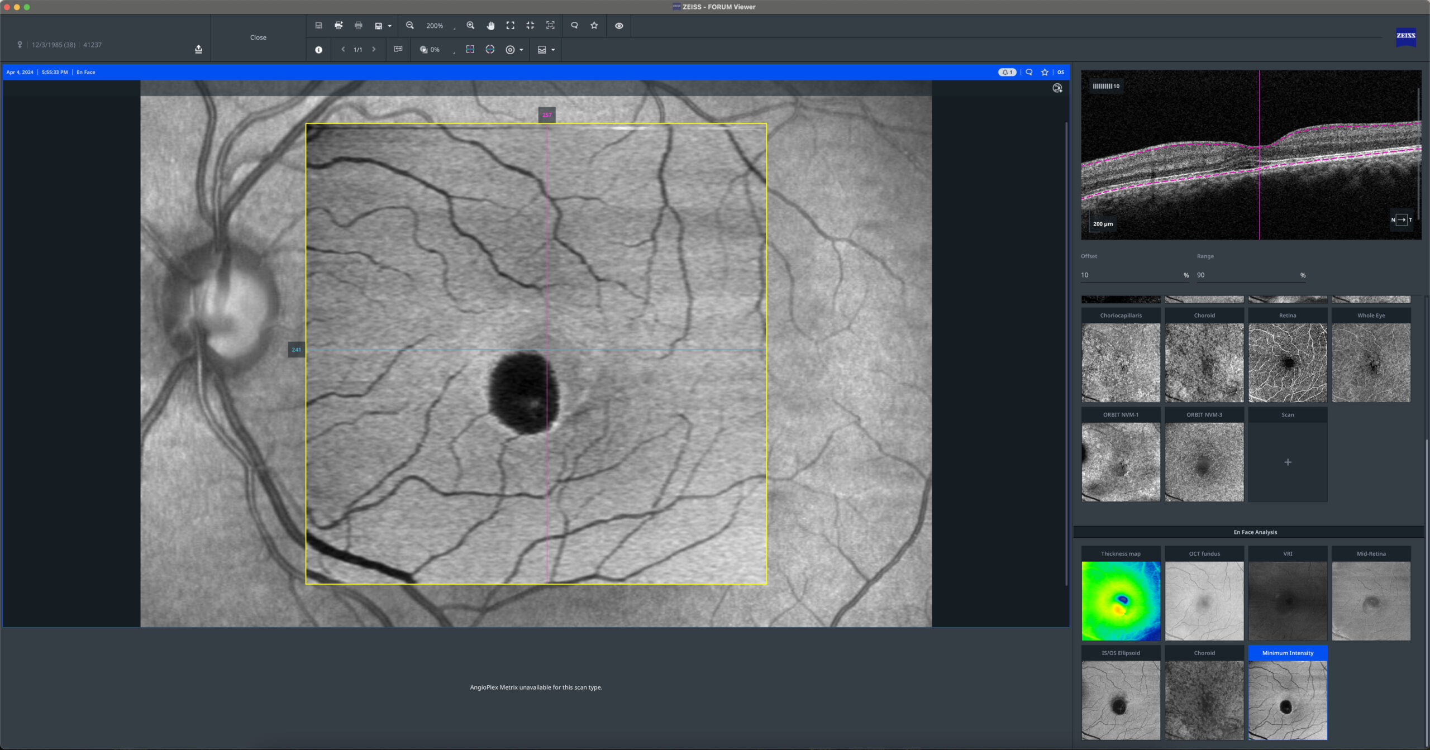The height and width of the screenshot is (750, 1430).
Task: Open comments via toolbar speech bubble
Action: (x=574, y=26)
